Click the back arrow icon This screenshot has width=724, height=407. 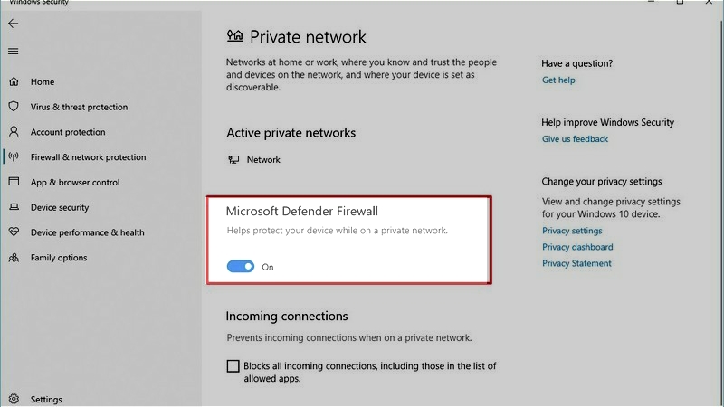click(13, 24)
